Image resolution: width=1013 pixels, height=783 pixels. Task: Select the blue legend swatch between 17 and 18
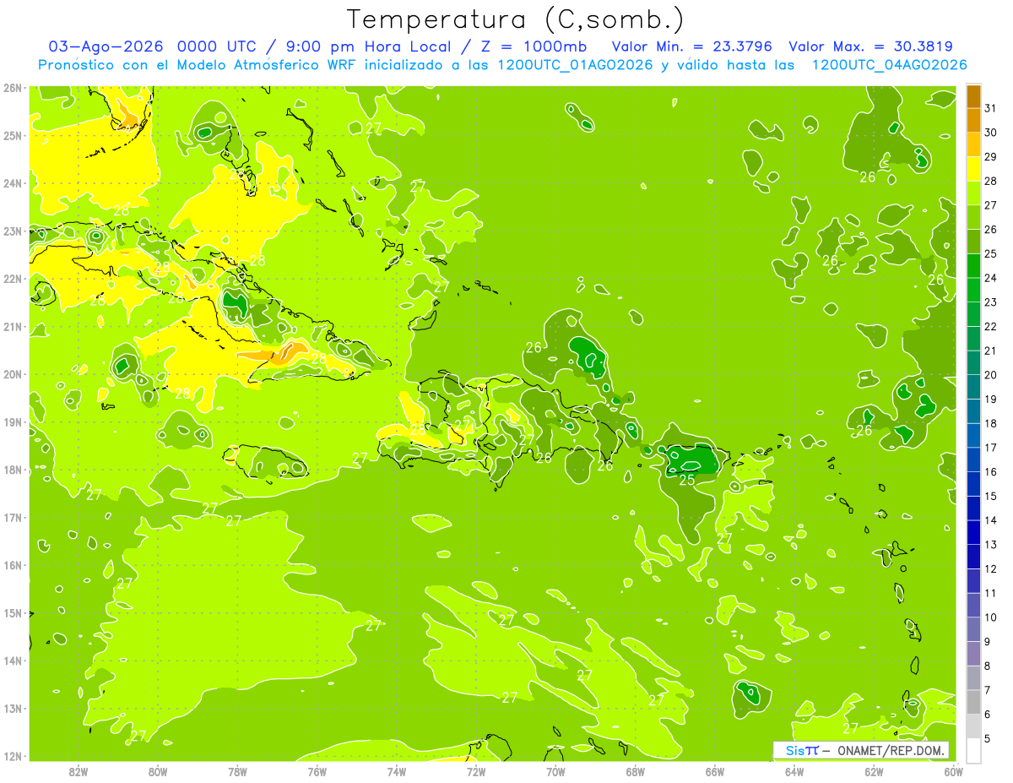[x=973, y=435]
